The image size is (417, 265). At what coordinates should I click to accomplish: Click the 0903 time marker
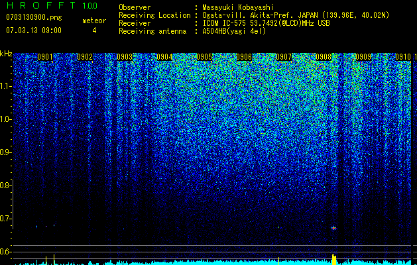coord(125,57)
